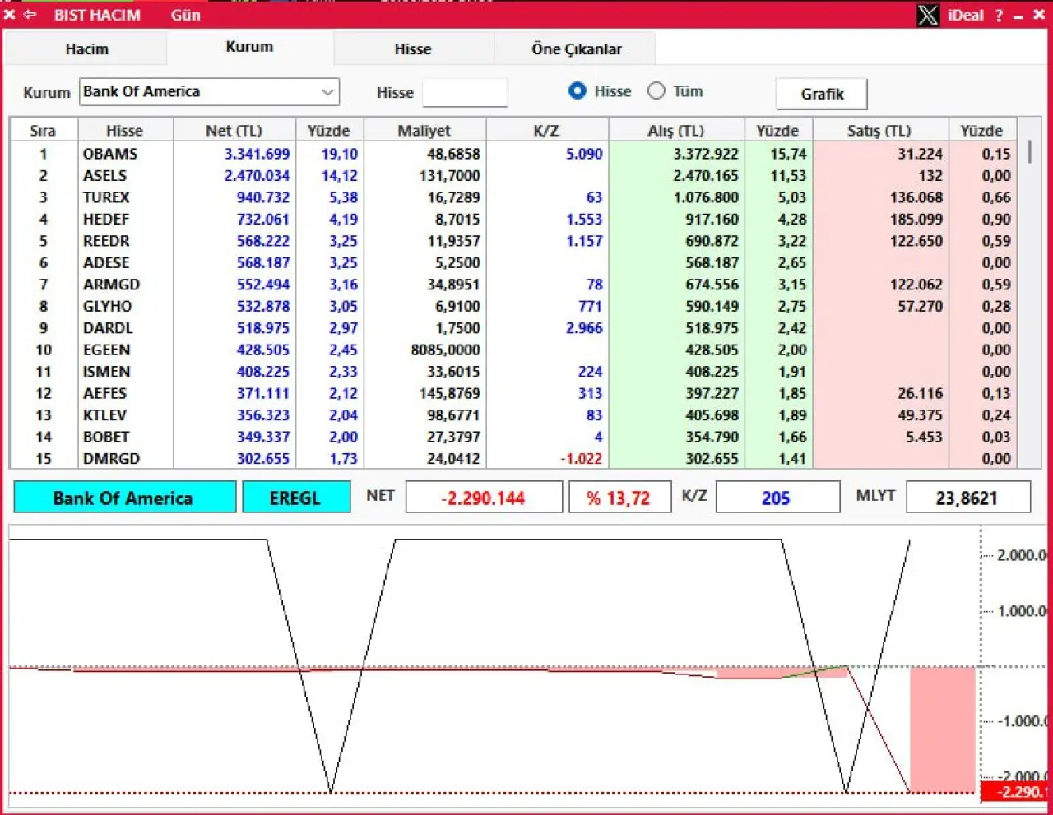The width and height of the screenshot is (1053, 815).
Task: Click the cost value 8085,0000
Action: (445, 350)
